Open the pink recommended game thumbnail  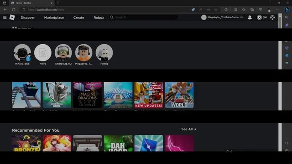point(179,143)
